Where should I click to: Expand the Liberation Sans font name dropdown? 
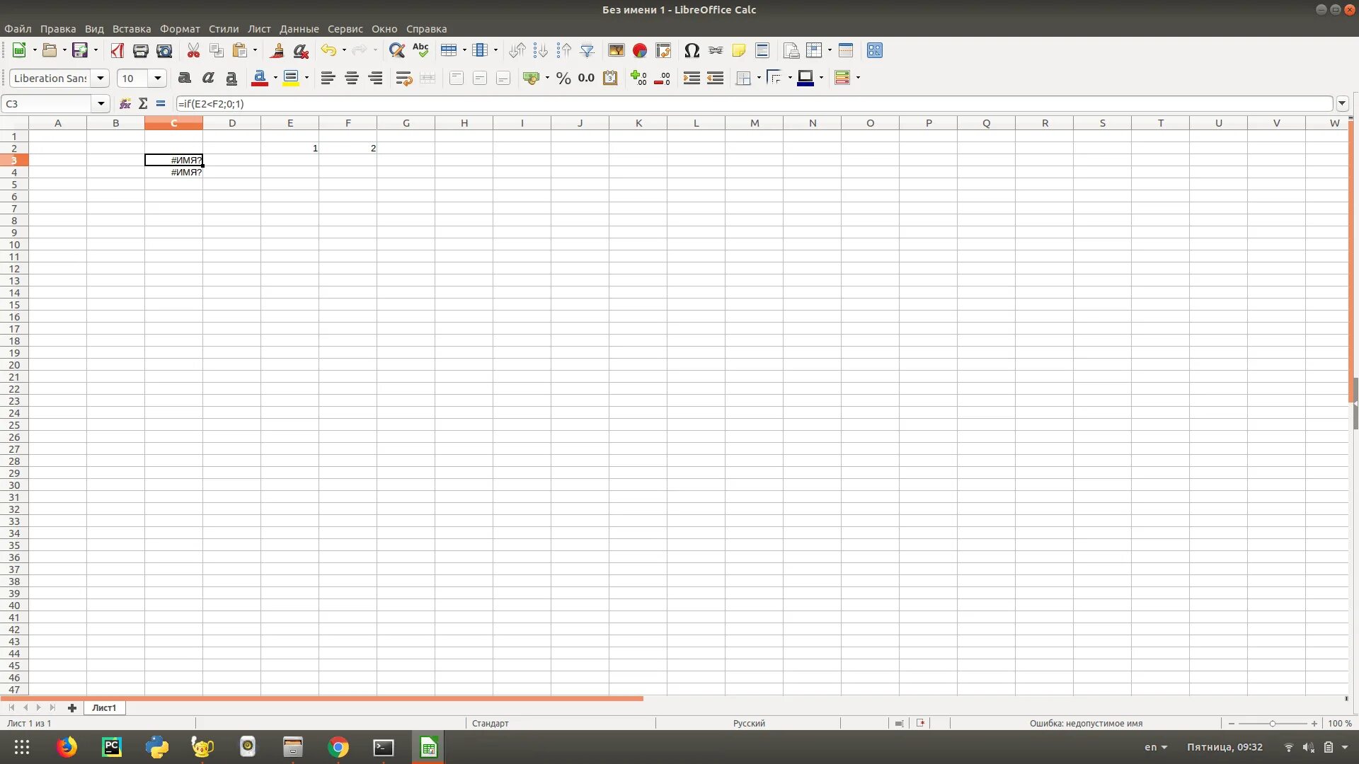coord(101,79)
